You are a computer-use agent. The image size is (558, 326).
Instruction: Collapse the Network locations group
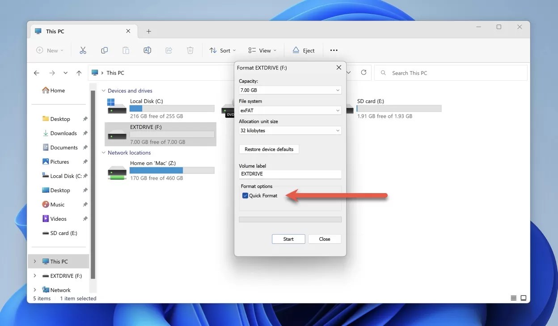point(103,153)
